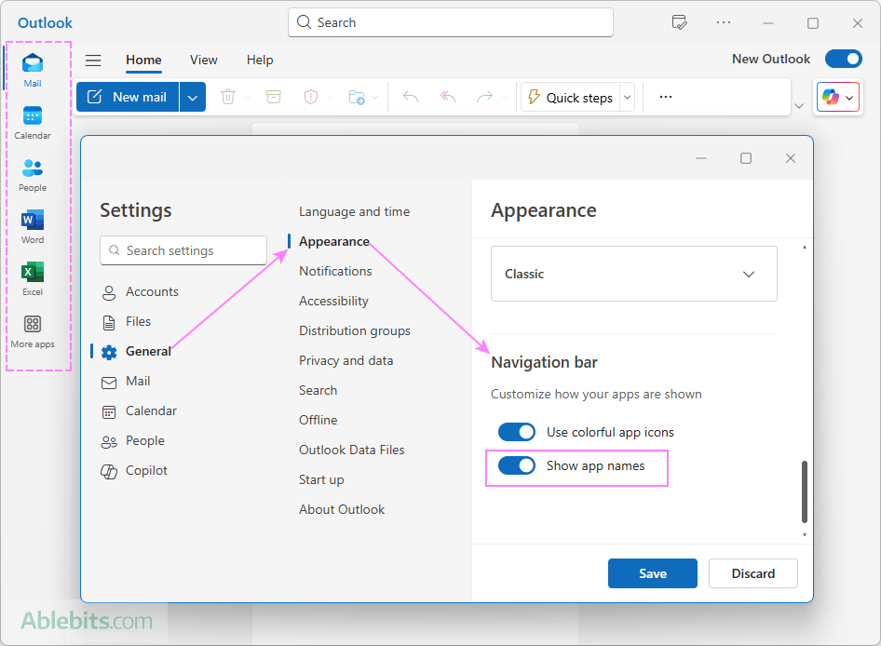881x646 pixels.
Task: Switch to the Home tab
Action: tap(143, 61)
